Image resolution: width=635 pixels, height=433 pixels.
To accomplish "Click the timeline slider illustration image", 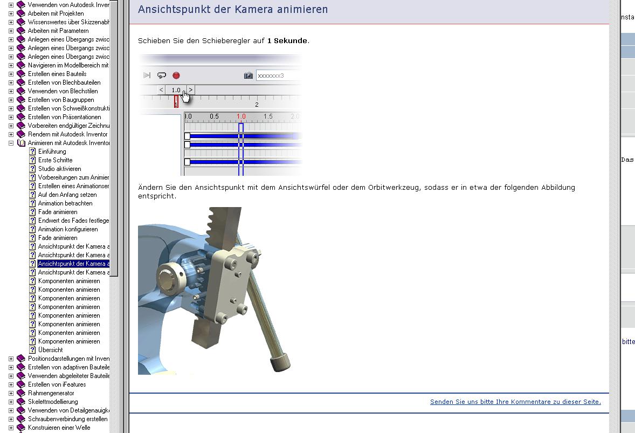I will tap(220, 115).
